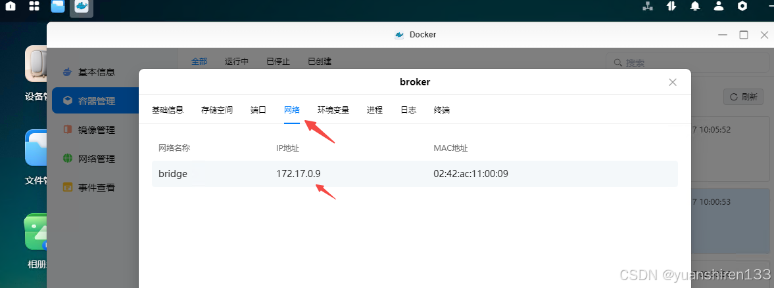Switch to the 基础信息 tab
The width and height of the screenshot is (774, 288).
point(168,110)
